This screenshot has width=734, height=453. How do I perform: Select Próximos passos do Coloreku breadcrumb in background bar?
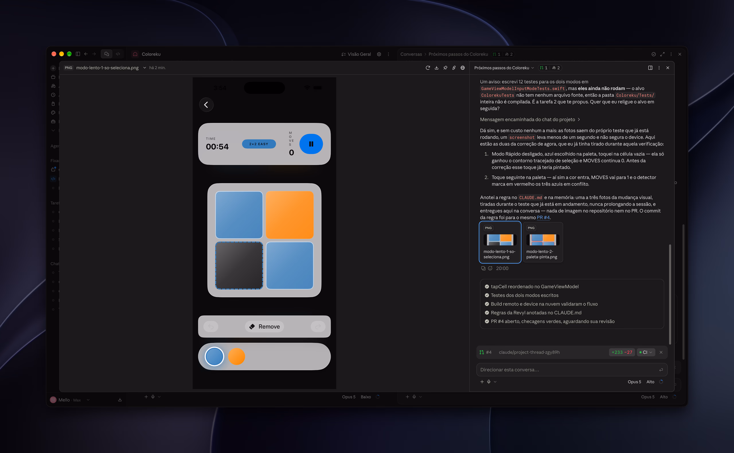458,54
